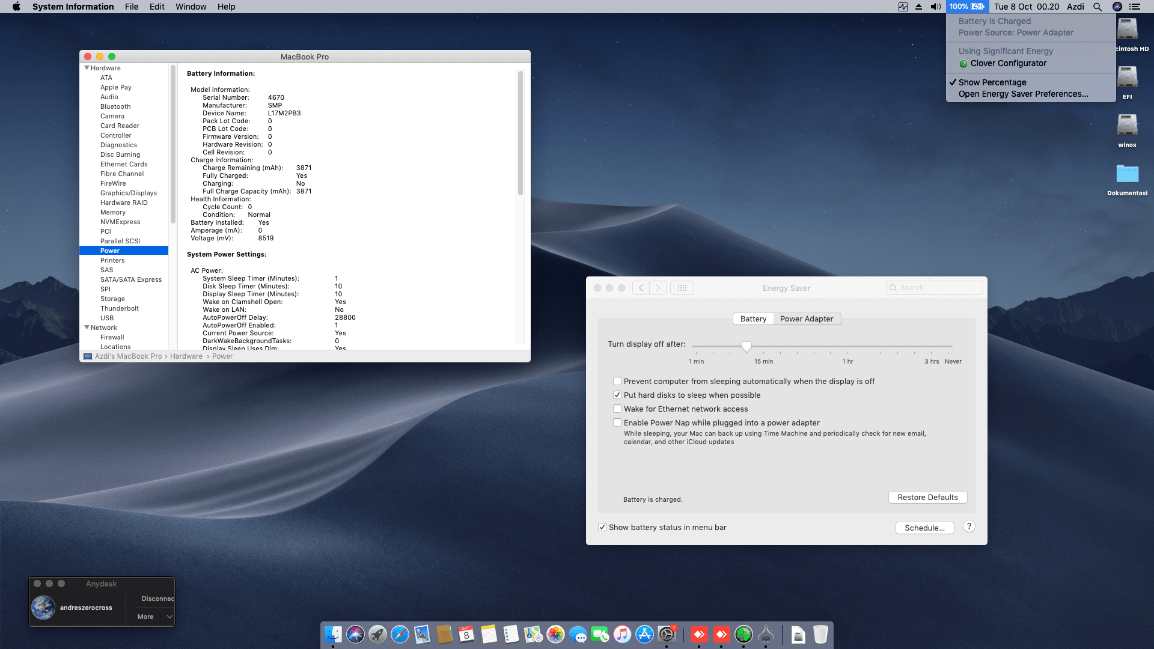Screen dimensions: 1154x649
Task: Enable Wake for Ethernet network access
Action: tap(617, 409)
